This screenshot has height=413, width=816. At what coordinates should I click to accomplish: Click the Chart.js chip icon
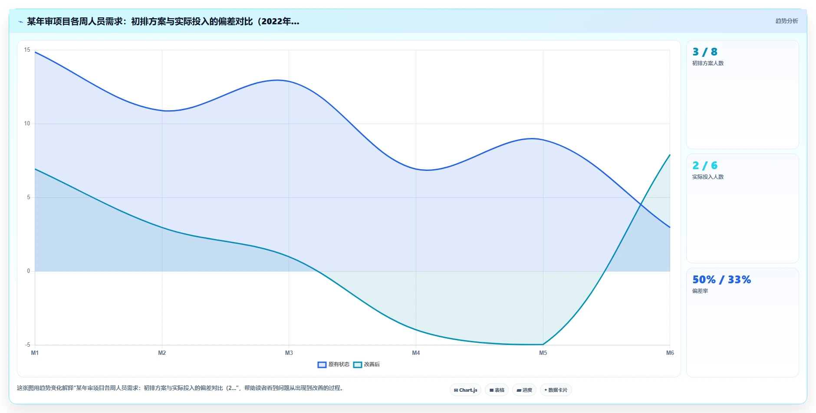(x=456, y=390)
